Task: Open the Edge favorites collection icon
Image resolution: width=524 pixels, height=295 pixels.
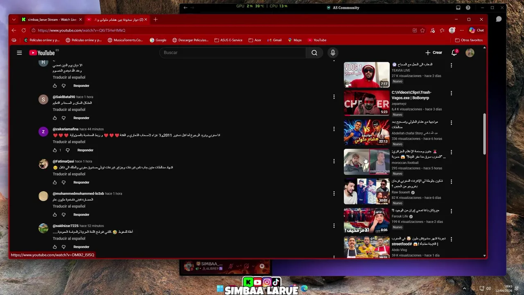Action: pyautogui.click(x=442, y=30)
